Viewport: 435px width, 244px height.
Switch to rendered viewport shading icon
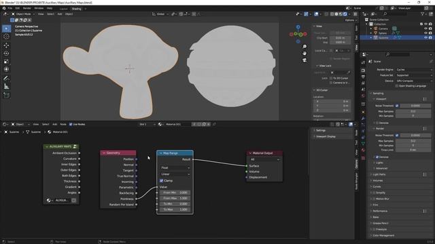[345, 14]
